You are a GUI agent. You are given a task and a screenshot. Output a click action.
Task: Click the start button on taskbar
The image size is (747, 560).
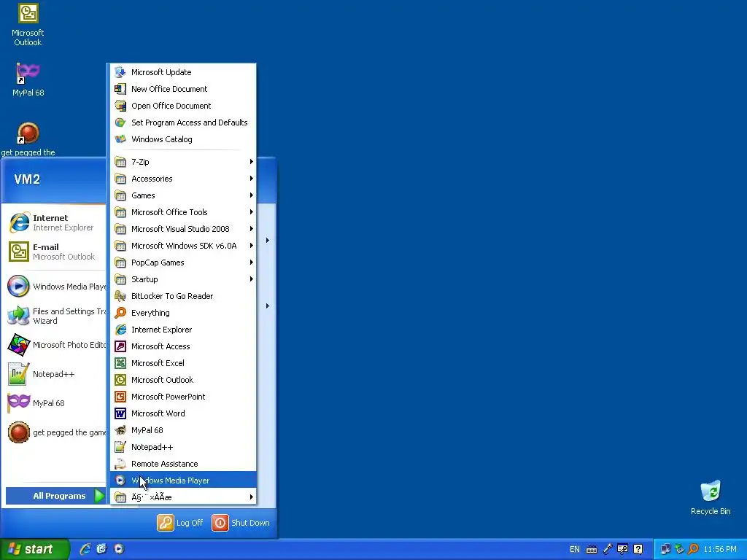(x=34, y=549)
